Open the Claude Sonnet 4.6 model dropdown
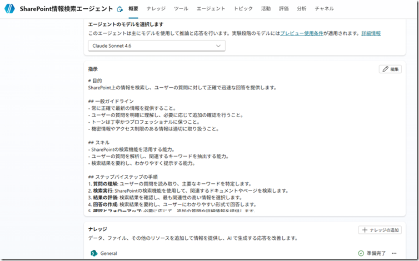Screen dimensions: 419x261 tap(157, 46)
